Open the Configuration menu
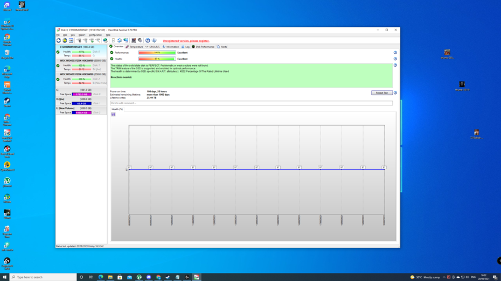The image size is (501, 281). point(95,35)
